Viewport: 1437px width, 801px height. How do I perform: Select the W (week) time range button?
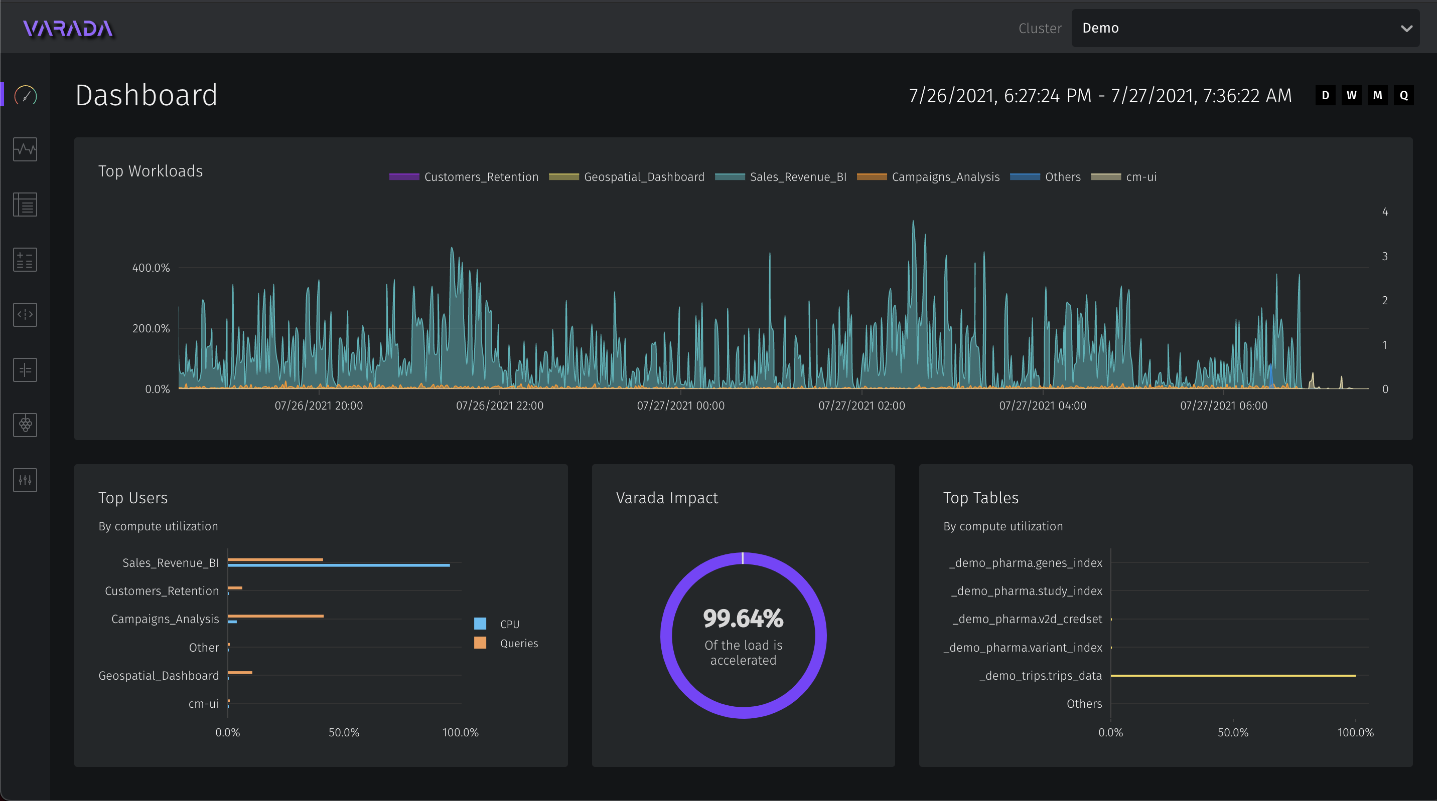pos(1352,95)
